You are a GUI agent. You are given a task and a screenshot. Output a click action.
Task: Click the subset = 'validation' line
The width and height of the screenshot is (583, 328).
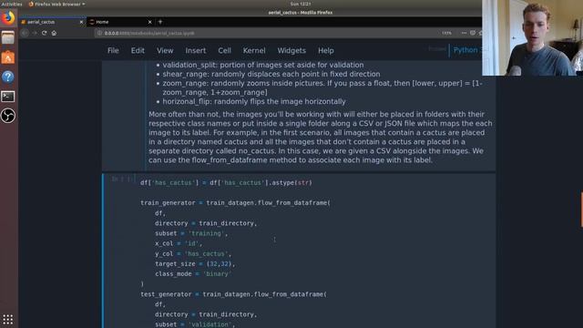(x=195, y=324)
